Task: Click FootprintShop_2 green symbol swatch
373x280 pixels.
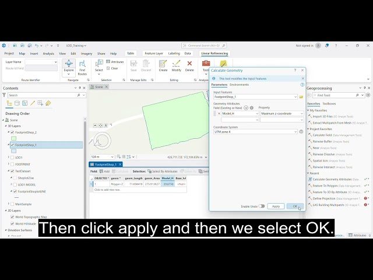Action: pyautogui.click(x=14, y=138)
